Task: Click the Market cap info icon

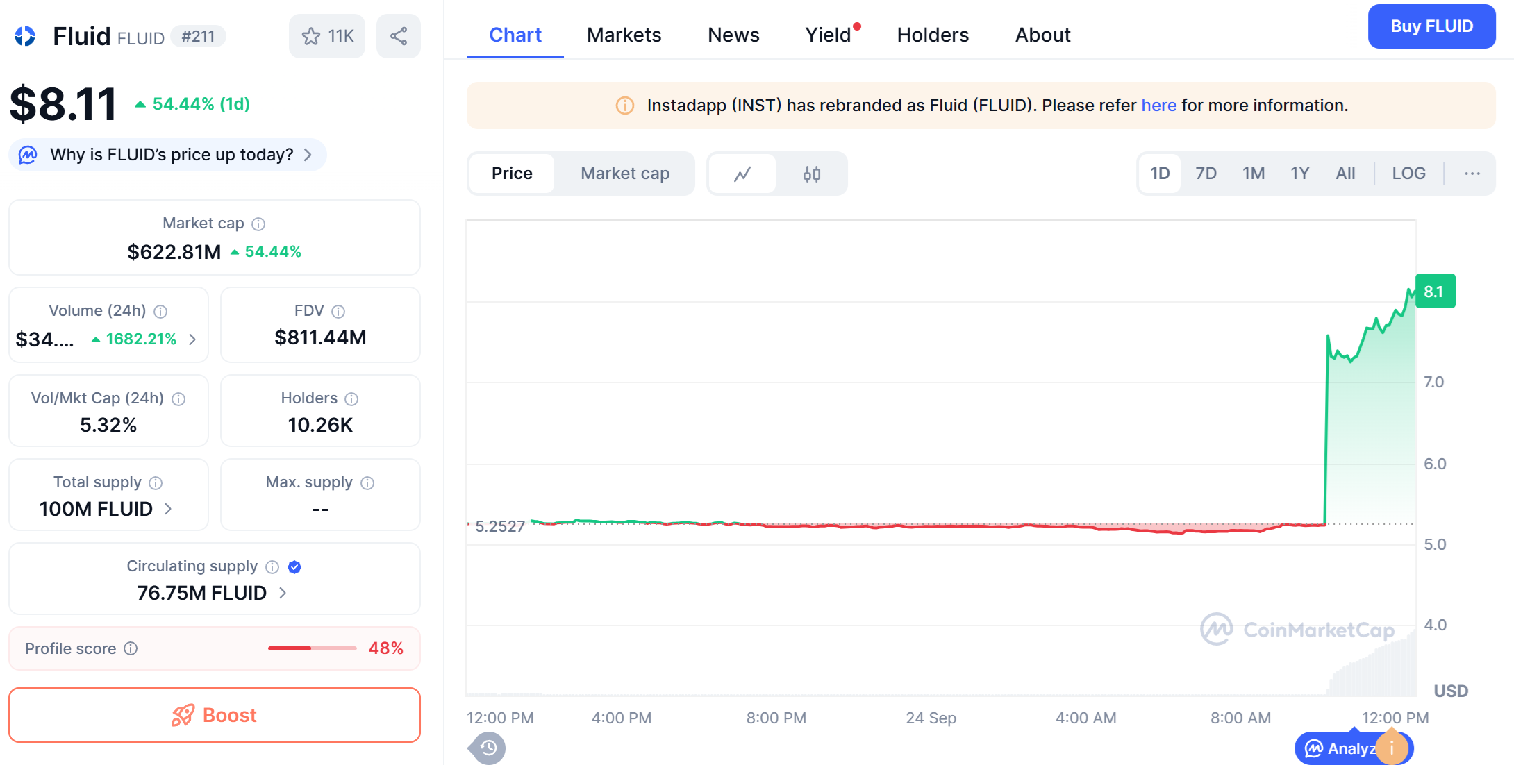Action: coord(258,224)
